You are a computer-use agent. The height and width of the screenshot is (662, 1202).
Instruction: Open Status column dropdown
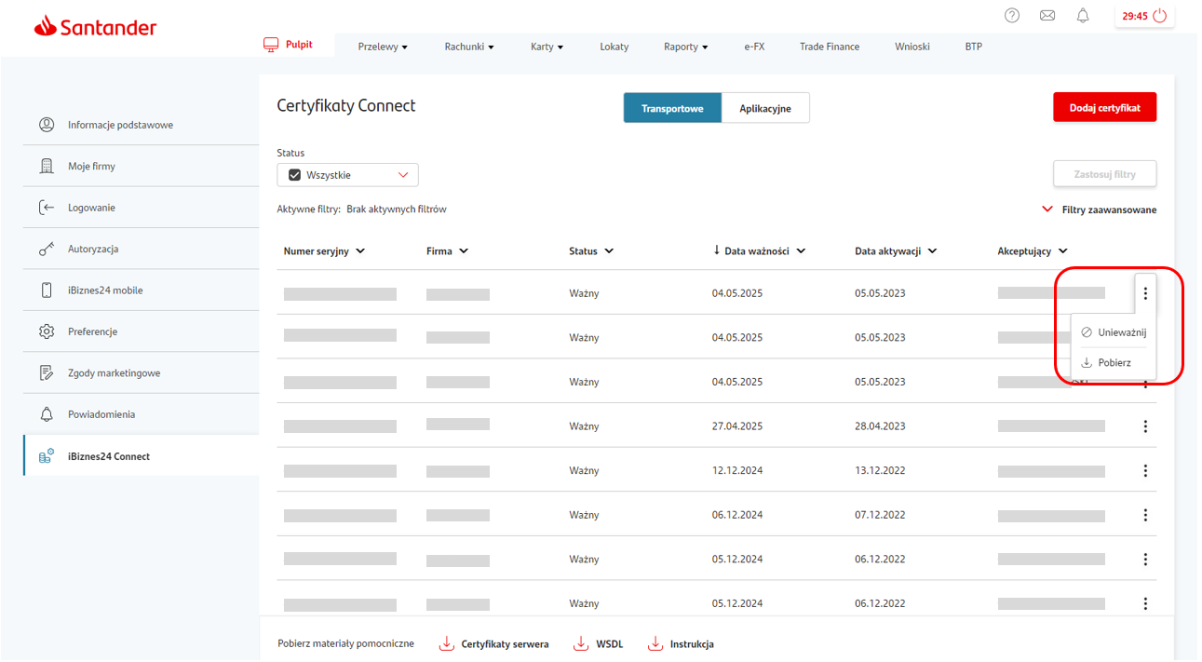(x=609, y=251)
